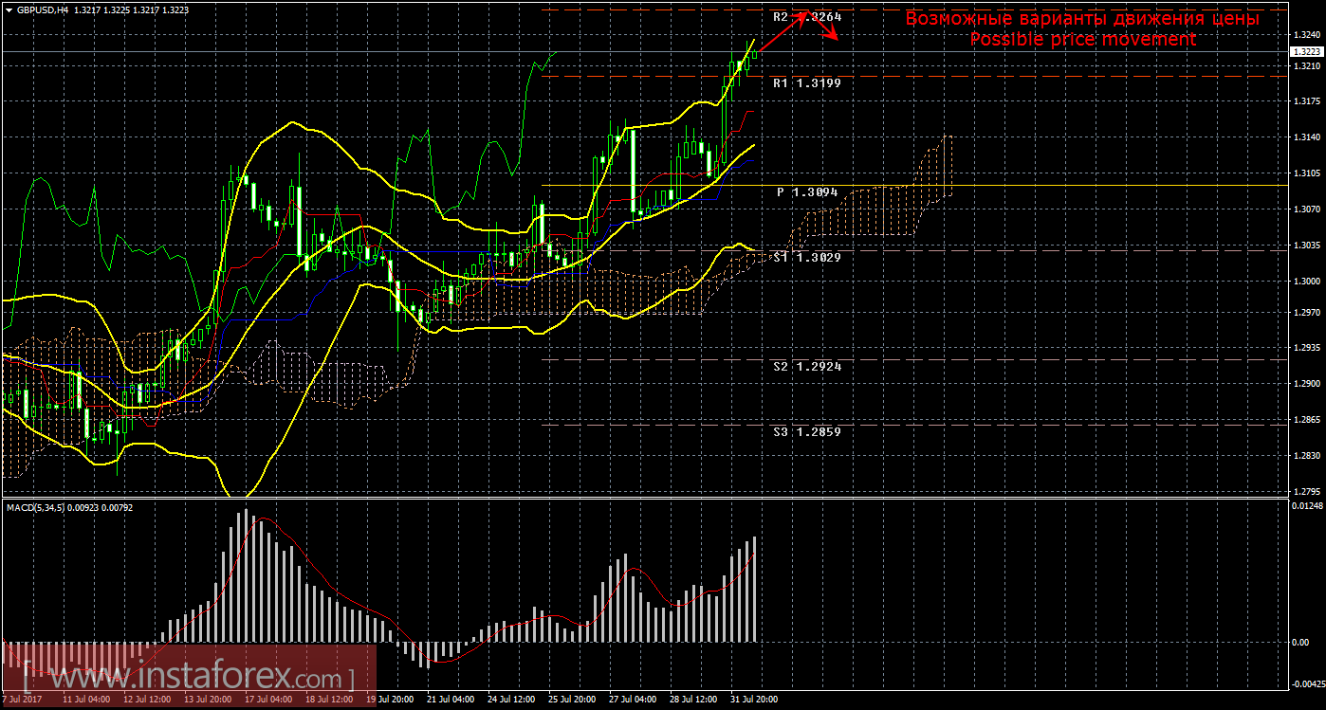This screenshot has height=710, width=1326.
Task: Click the S1 1.3029 support label
Action: coord(806,257)
